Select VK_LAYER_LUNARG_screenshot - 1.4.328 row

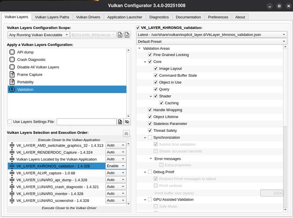tap(56, 201)
